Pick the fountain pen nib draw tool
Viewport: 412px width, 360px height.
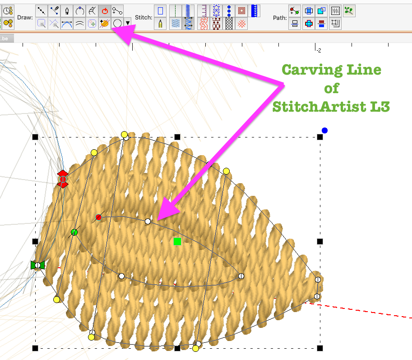[x=67, y=10]
